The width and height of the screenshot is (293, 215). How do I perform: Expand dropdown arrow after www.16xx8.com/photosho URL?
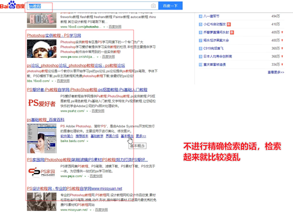coord(104,27)
